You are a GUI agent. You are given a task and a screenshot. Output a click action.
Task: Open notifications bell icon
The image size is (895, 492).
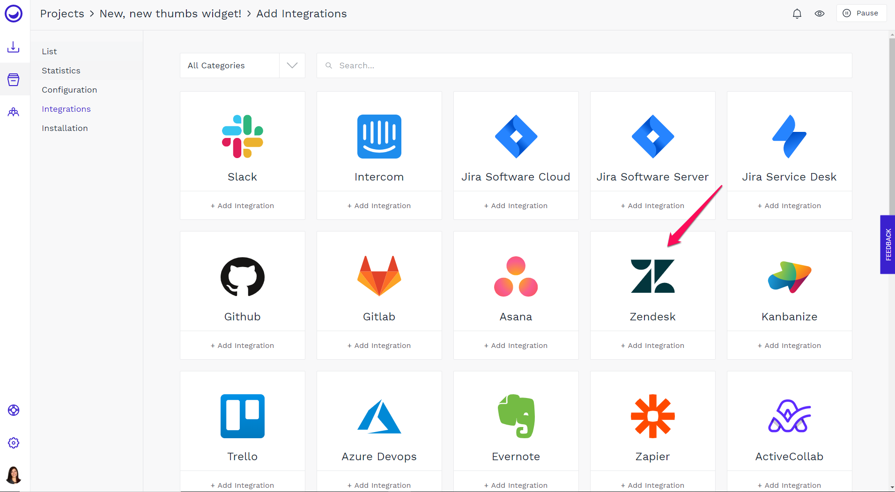pos(797,14)
